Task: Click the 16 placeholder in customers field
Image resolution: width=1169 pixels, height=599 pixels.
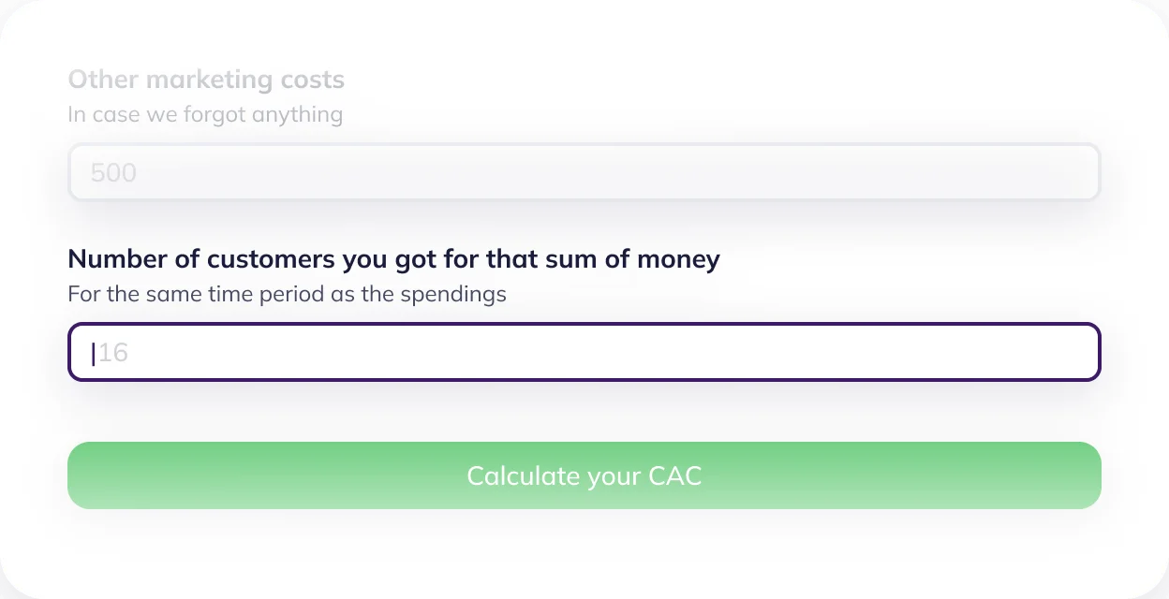Action: (x=112, y=353)
